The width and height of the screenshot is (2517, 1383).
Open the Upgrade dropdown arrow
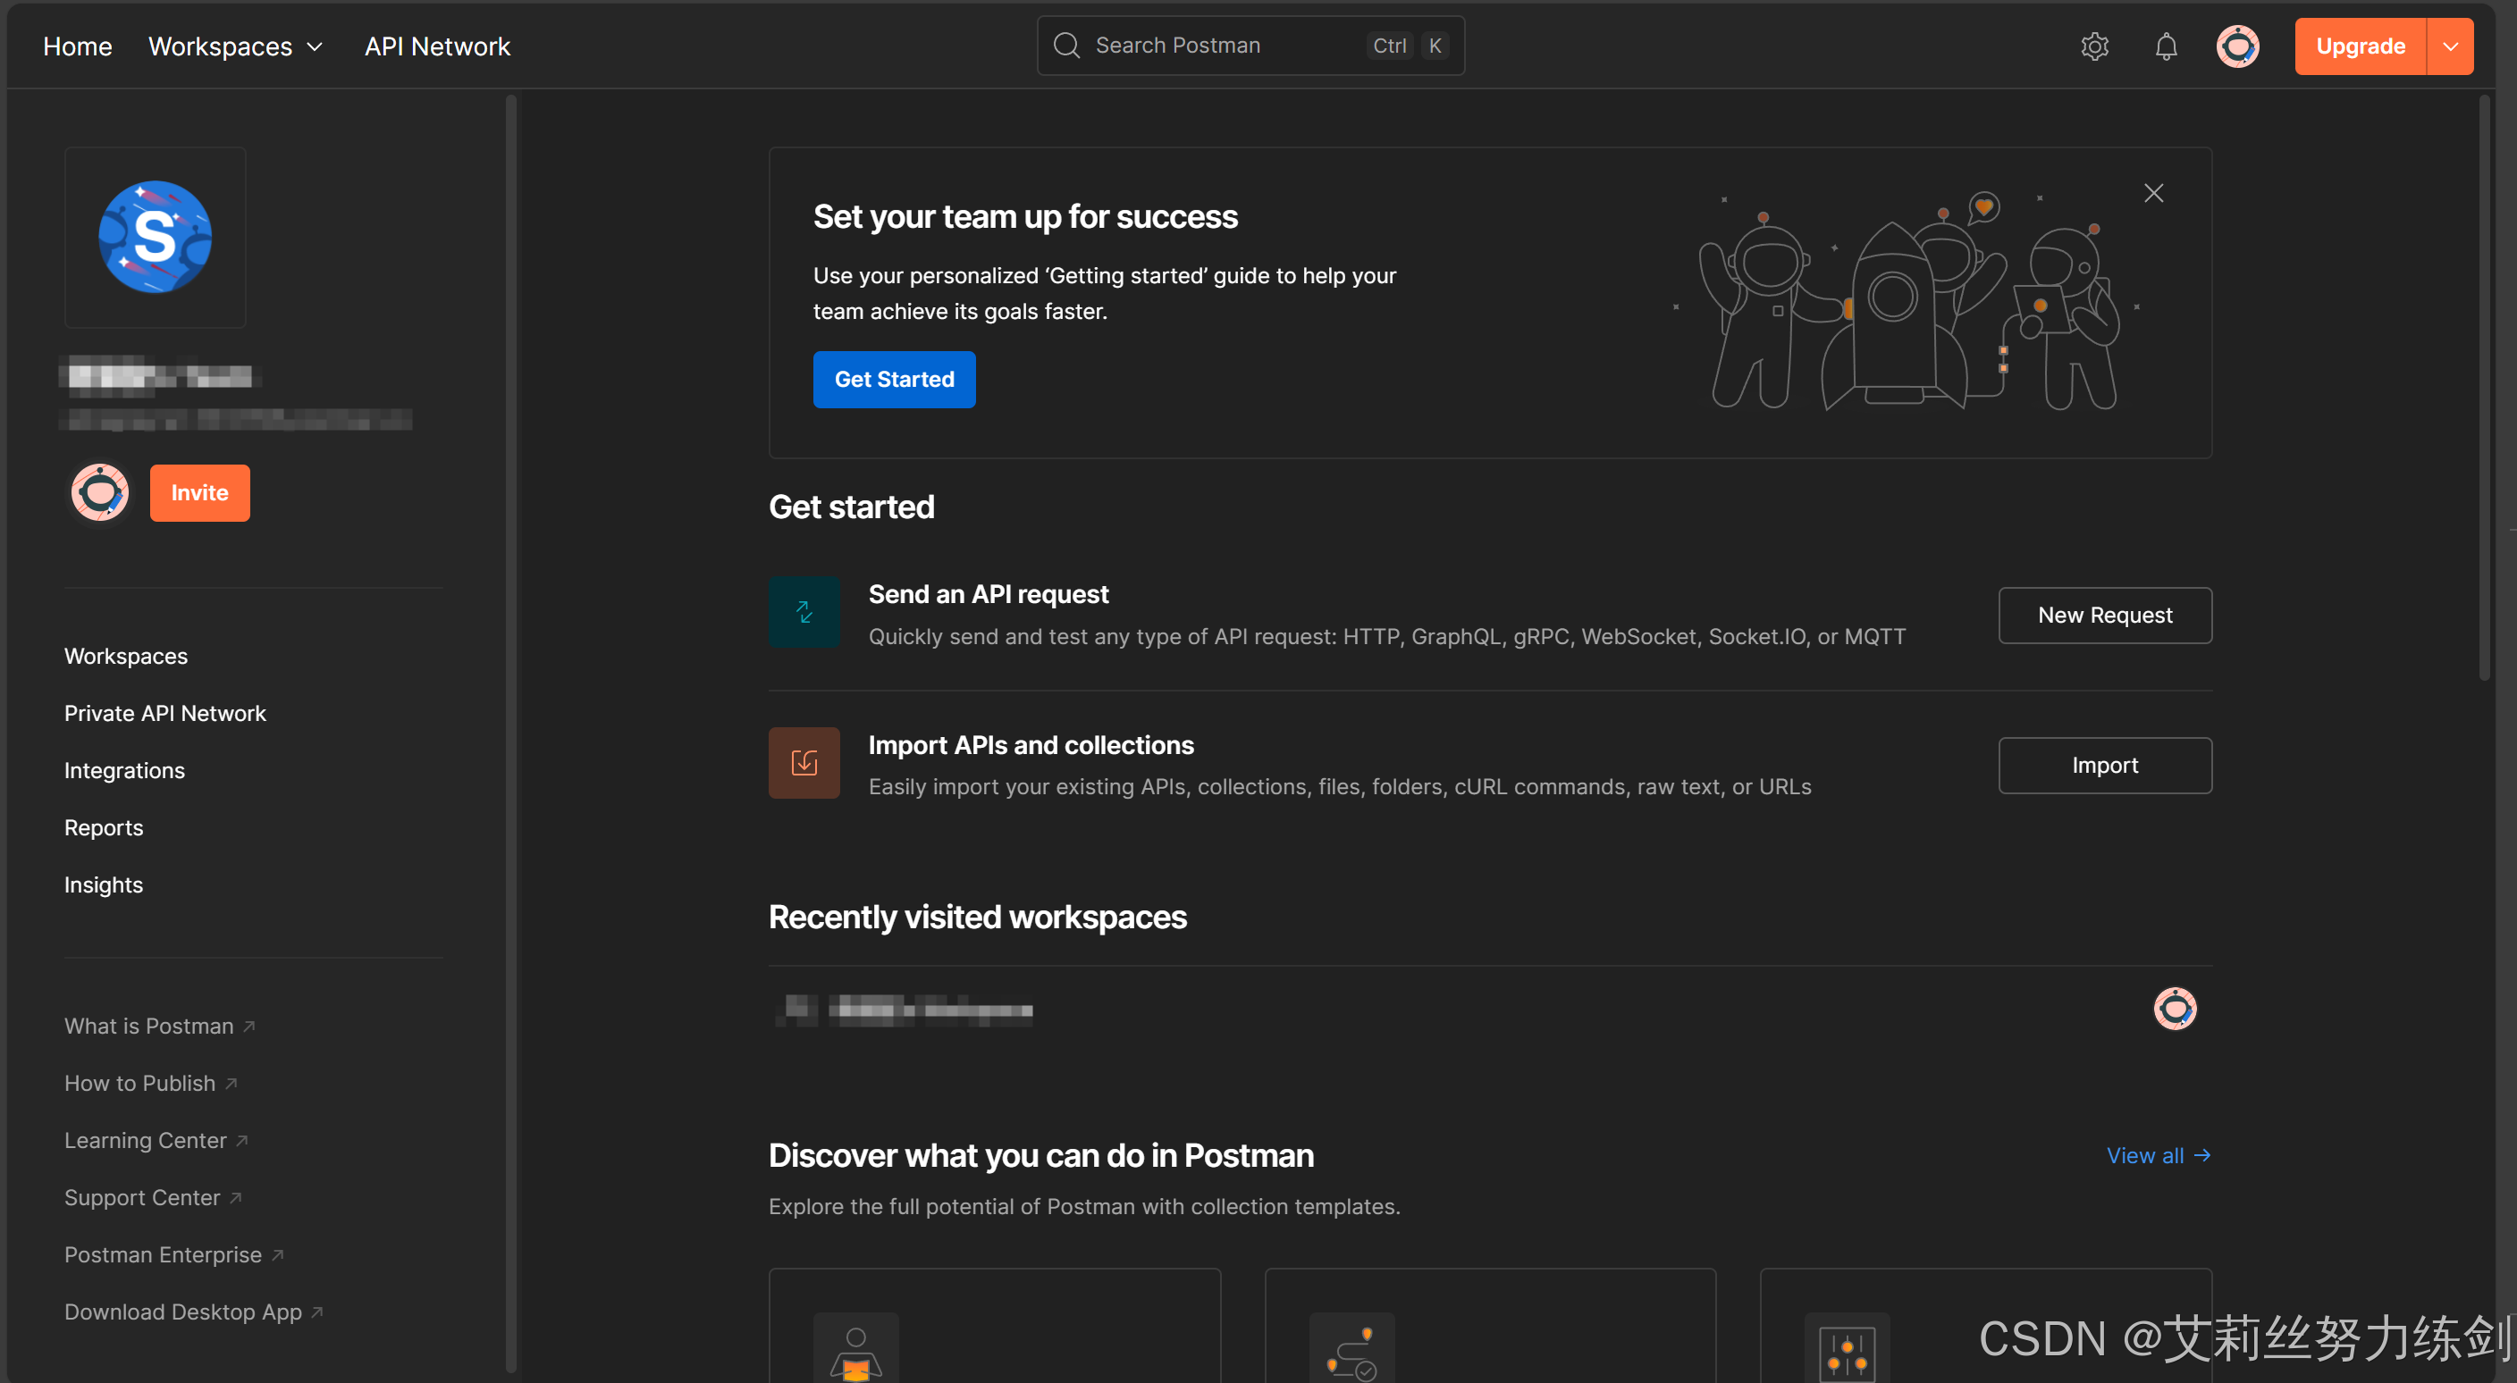click(x=2450, y=46)
